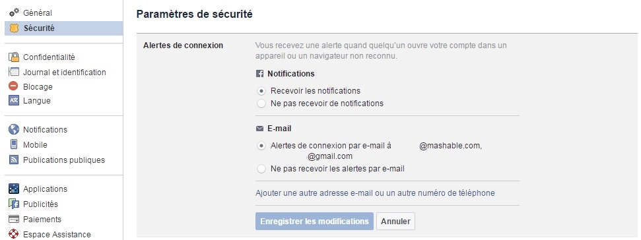Select Ne pas recevoir de notifications
This screenshot has height=240, width=641.
click(261, 104)
